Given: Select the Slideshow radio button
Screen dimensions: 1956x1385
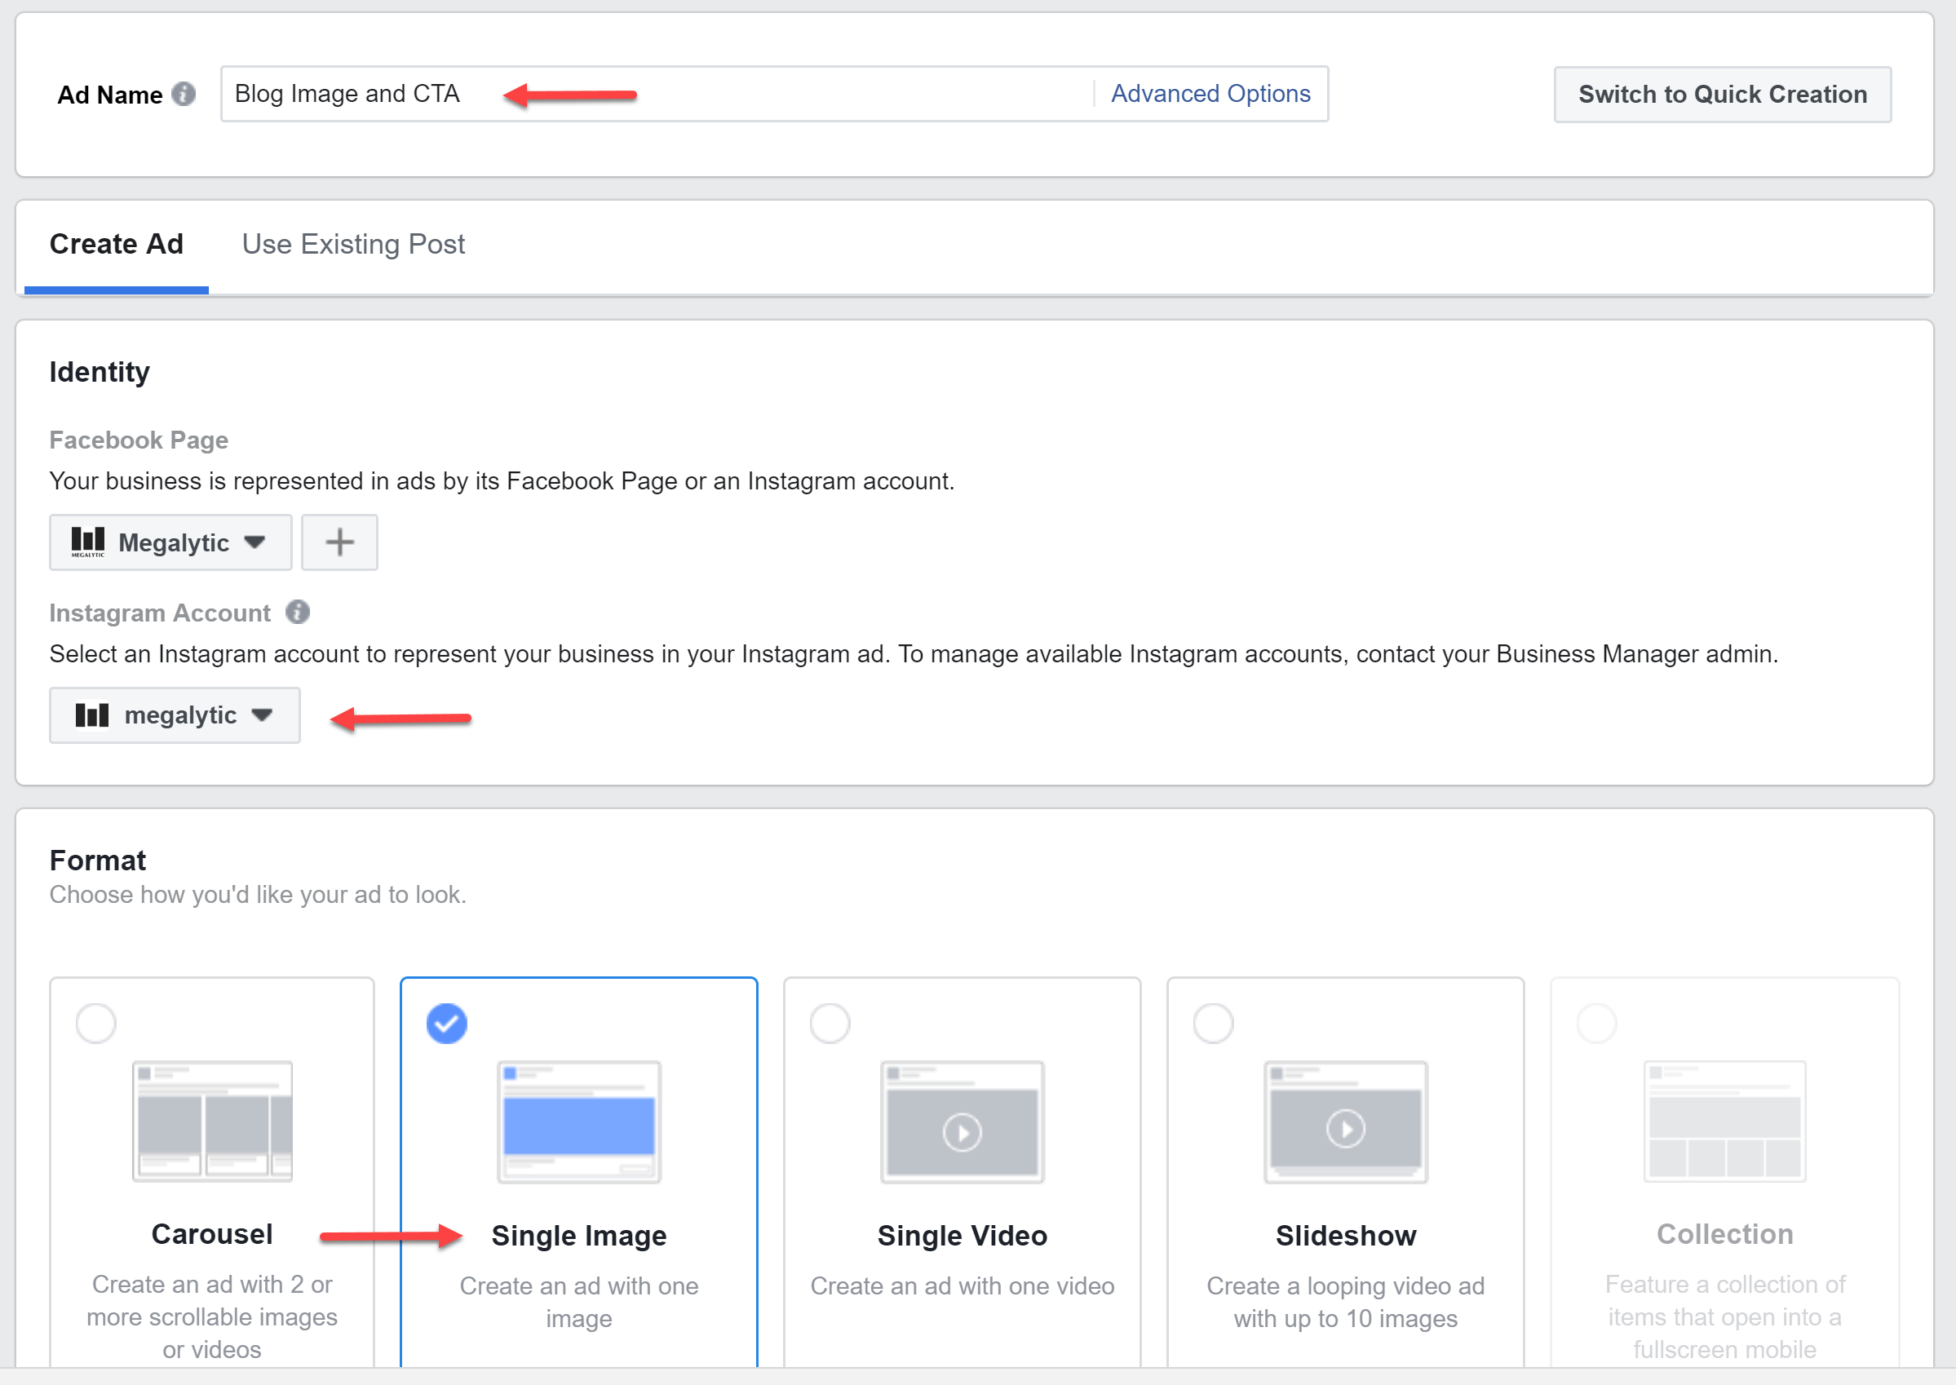Looking at the screenshot, I should click(1214, 1023).
